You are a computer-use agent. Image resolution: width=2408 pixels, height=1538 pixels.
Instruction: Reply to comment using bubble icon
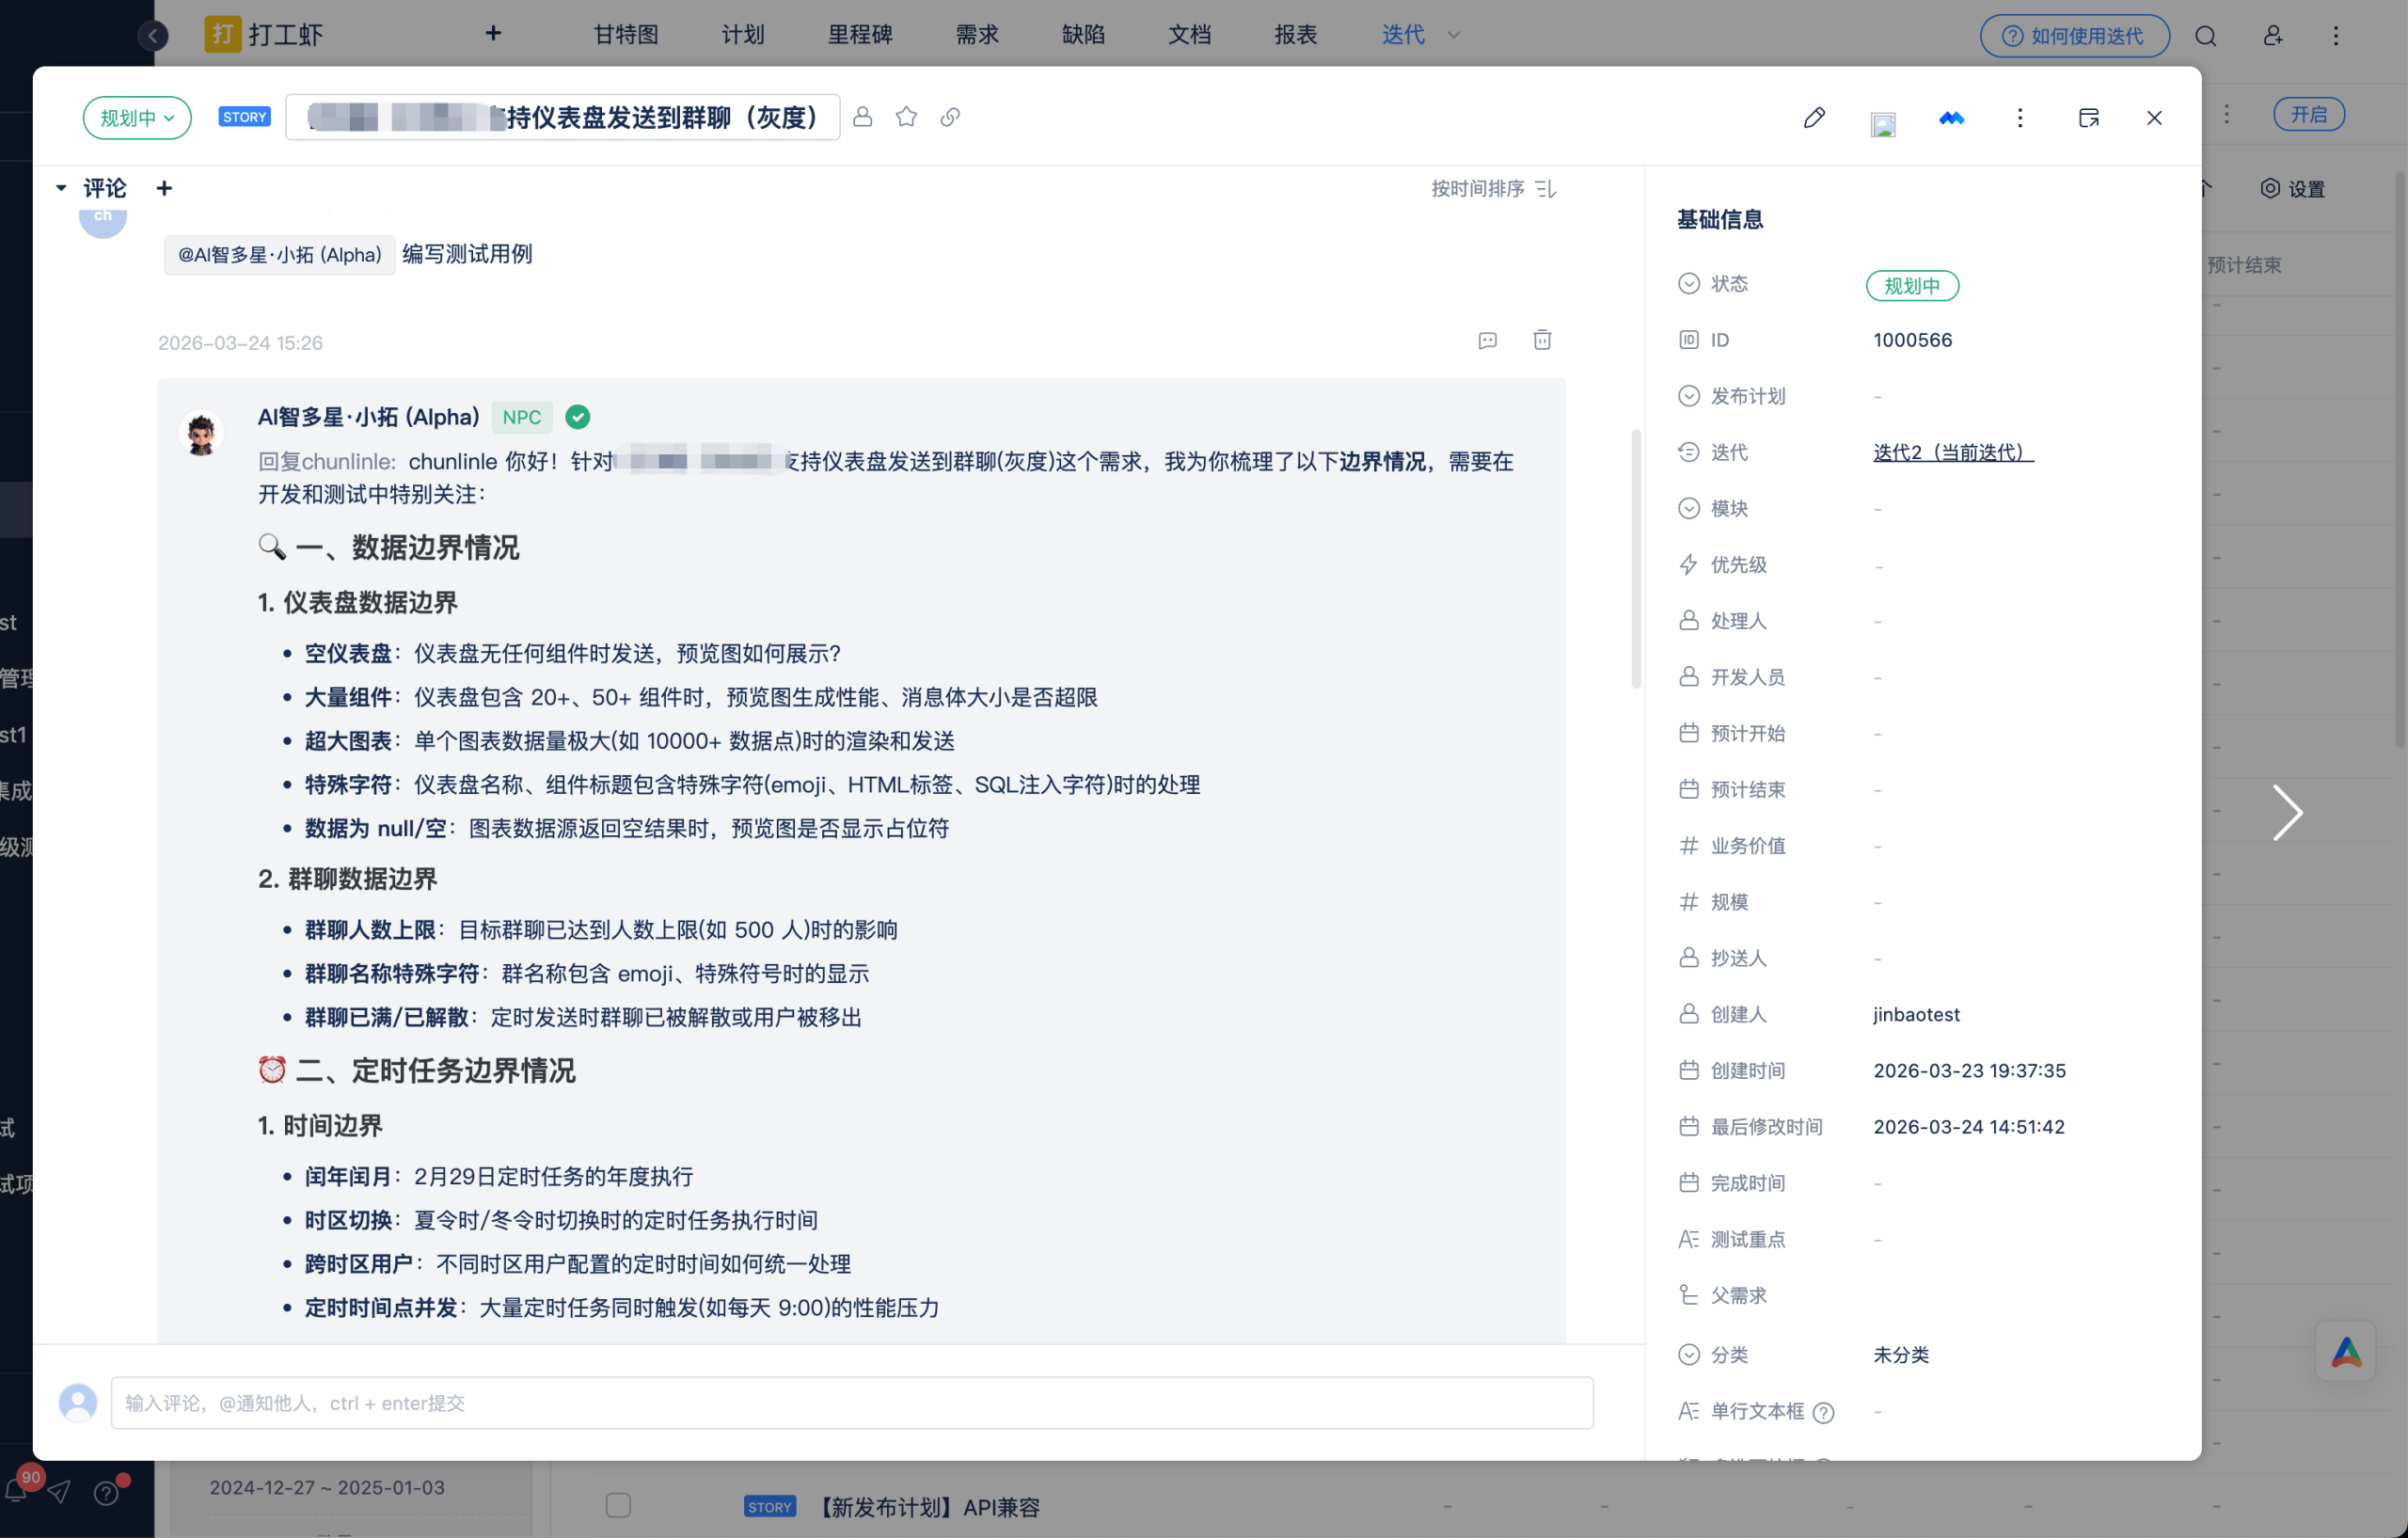click(1487, 340)
